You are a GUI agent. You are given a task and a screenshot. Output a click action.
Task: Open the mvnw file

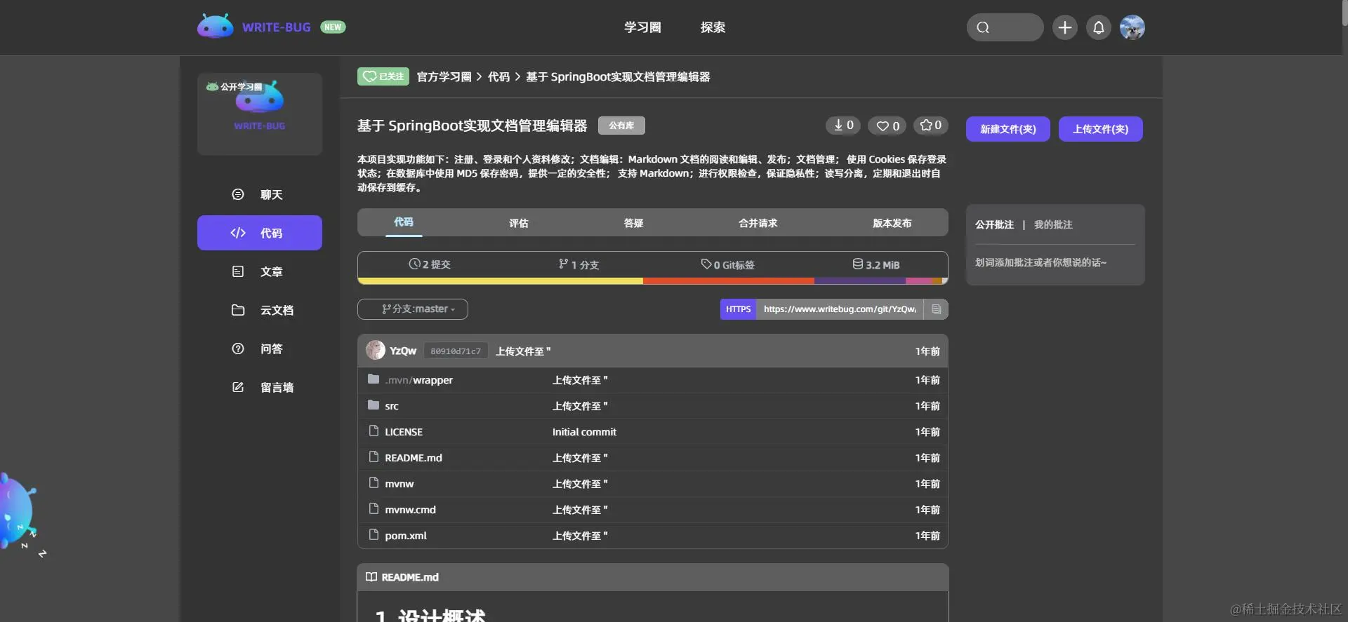(x=399, y=484)
